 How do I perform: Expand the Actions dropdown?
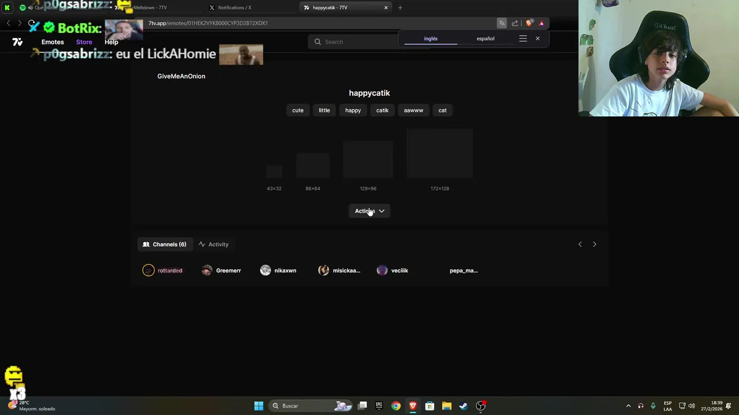(369, 211)
